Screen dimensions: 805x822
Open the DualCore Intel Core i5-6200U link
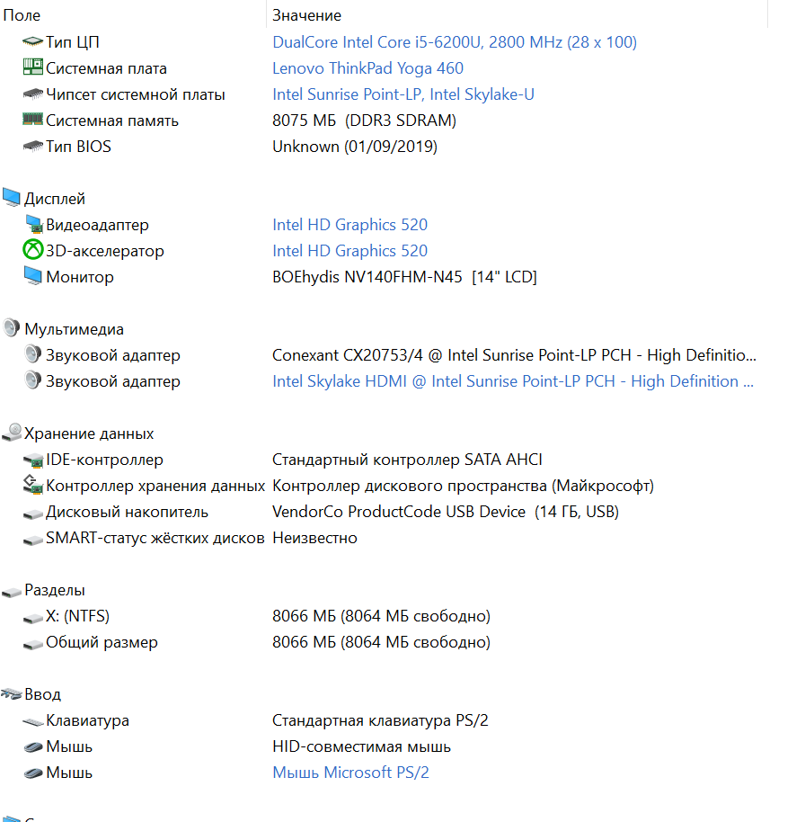[455, 42]
